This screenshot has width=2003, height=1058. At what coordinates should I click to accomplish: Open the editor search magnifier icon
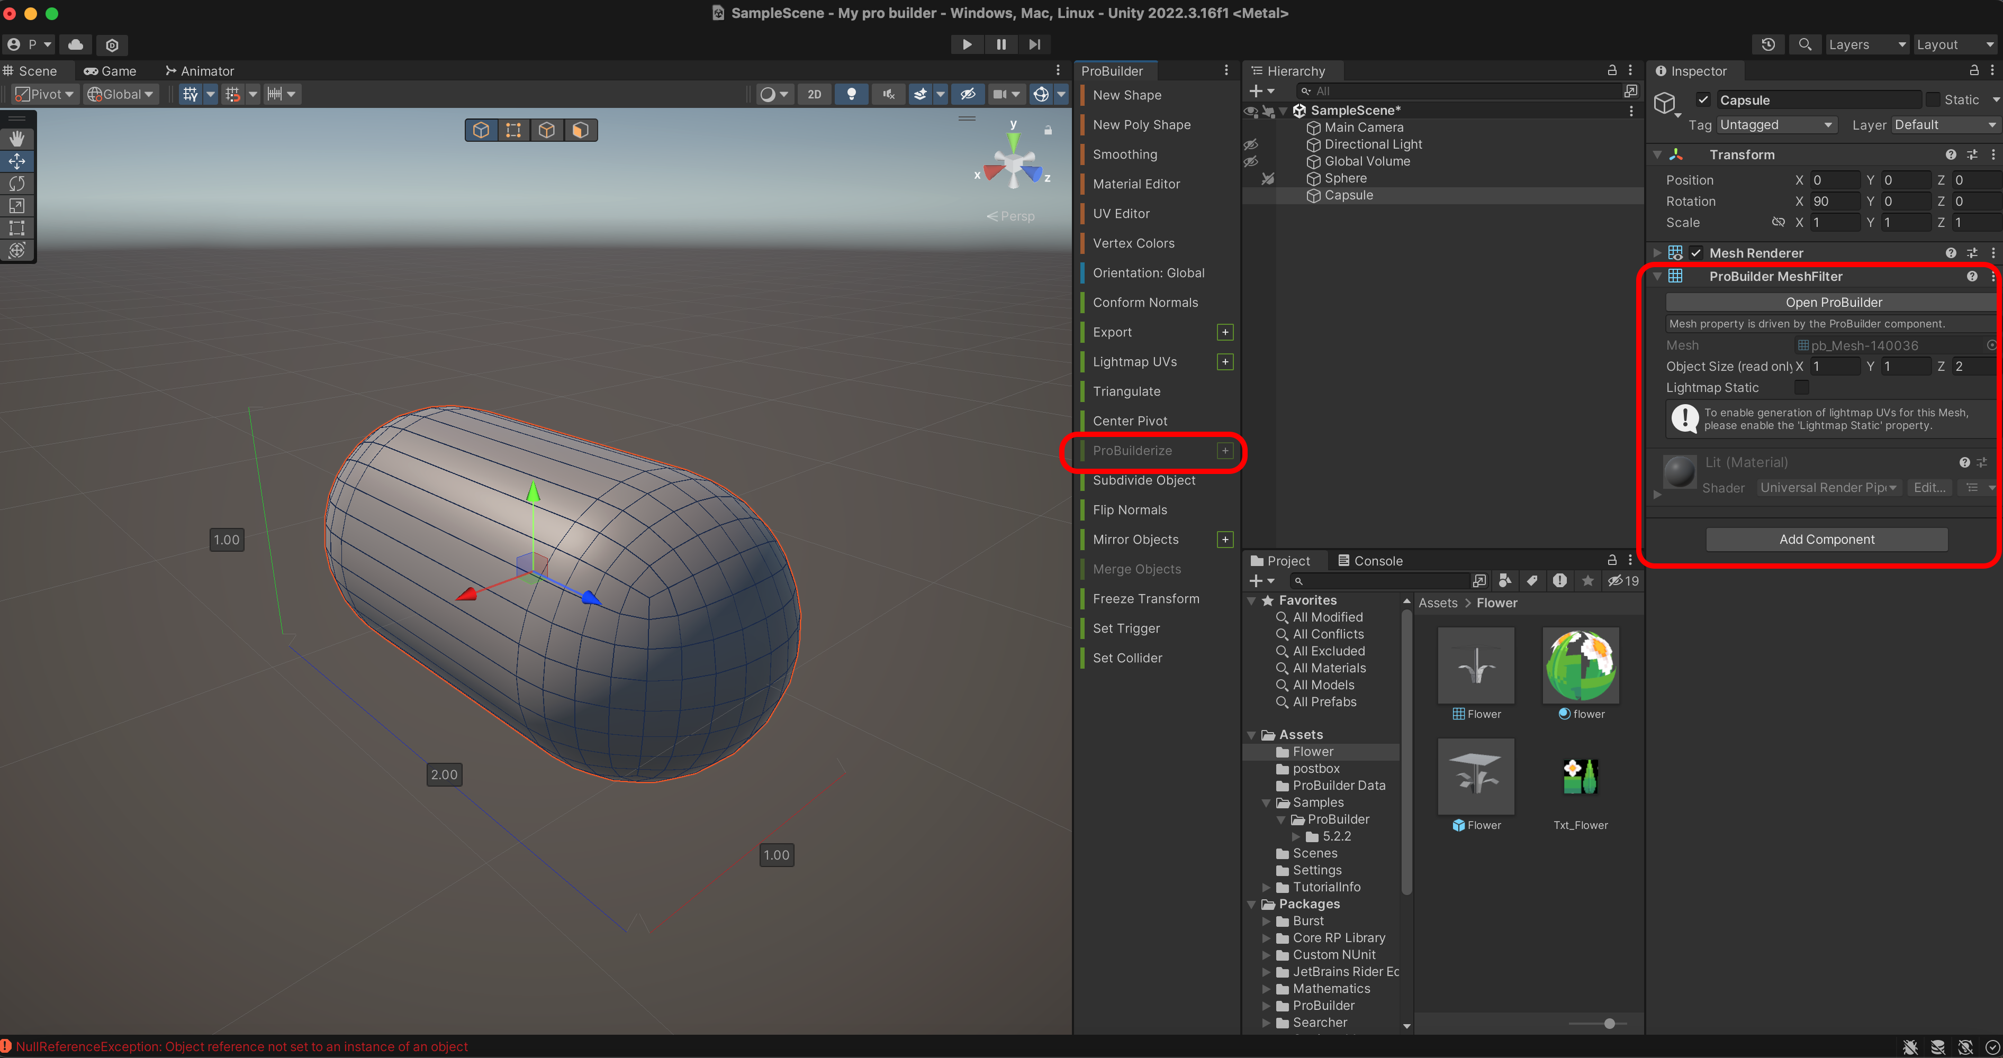1804,44
